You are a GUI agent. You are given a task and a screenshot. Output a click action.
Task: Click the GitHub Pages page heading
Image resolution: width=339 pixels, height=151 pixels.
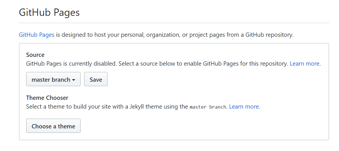pyautogui.click(x=49, y=13)
